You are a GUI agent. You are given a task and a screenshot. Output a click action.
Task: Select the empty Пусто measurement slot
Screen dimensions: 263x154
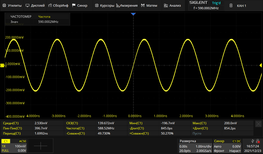tap(206, 133)
